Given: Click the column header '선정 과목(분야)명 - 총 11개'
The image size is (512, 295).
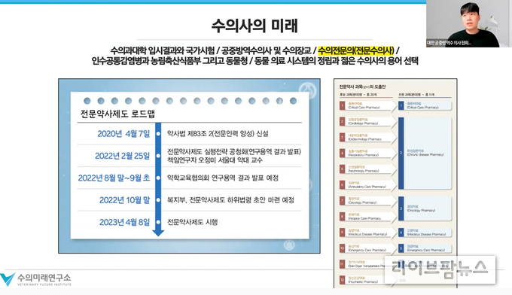Looking at the screenshot, I should 416,95.
